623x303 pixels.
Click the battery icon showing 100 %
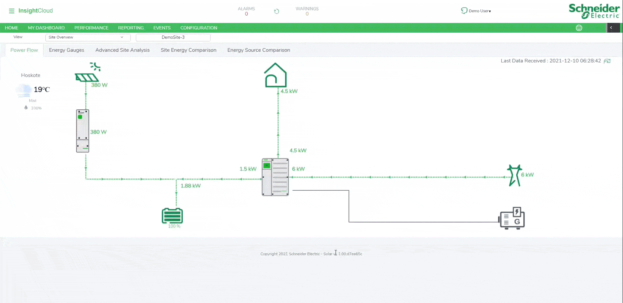(x=172, y=216)
